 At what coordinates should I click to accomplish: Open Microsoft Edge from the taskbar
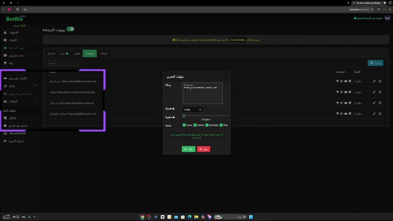tap(189, 217)
